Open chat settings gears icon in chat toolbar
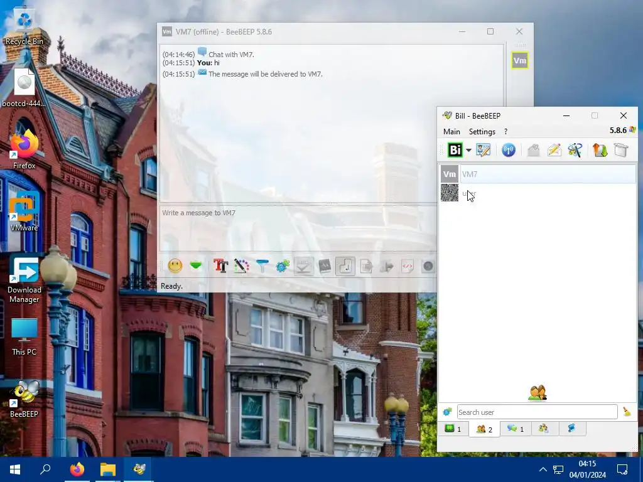The width and height of the screenshot is (643, 482). (x=283, y=266)
